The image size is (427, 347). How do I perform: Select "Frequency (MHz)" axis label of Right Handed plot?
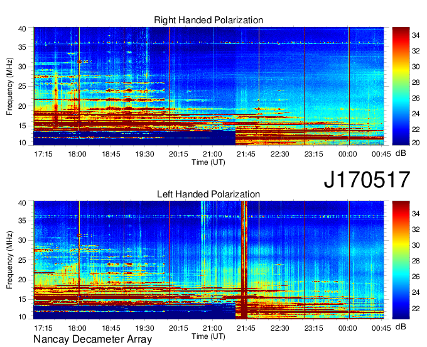9,86
